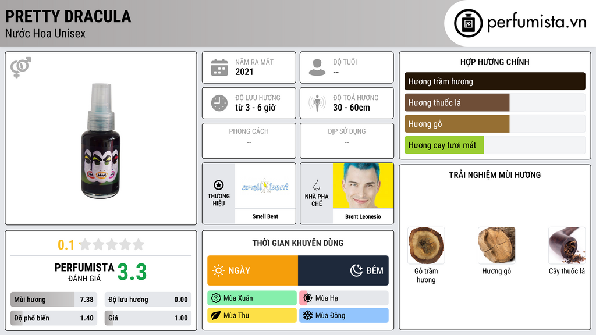
Task: Select the Đêm nighttime segment
Action: coord(343,270)
